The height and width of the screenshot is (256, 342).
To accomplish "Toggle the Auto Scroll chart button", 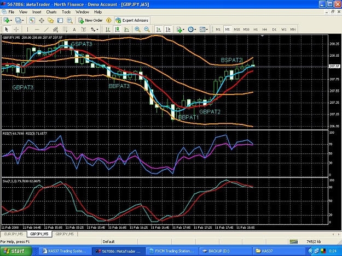I will (x=159, y=29).
